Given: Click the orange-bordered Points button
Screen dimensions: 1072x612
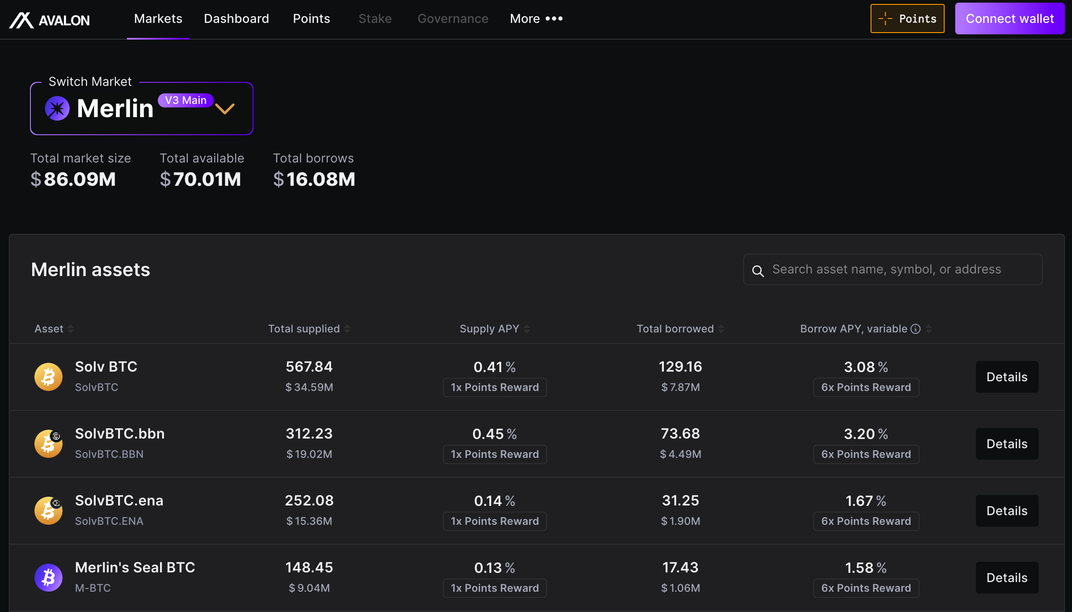Looking at the screenshot, I should [907, 19].
